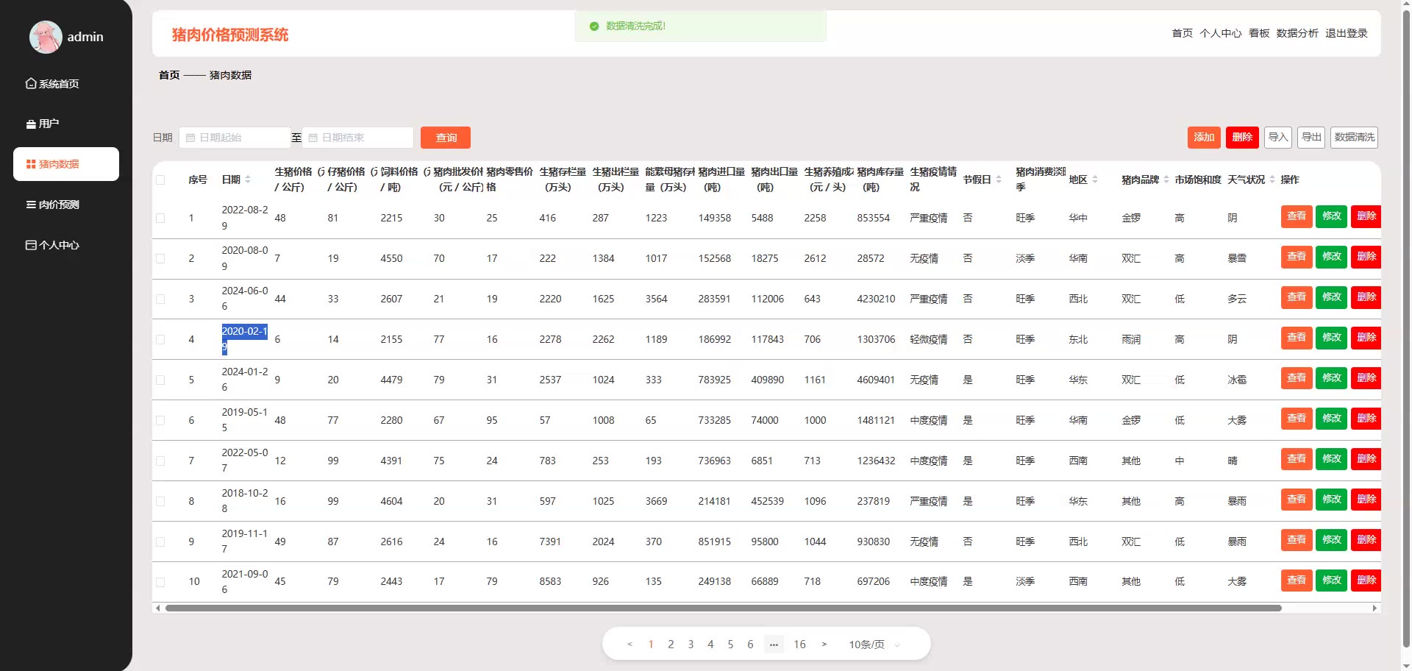
Task: Click 删除 for row 5
Action: 1366,378
